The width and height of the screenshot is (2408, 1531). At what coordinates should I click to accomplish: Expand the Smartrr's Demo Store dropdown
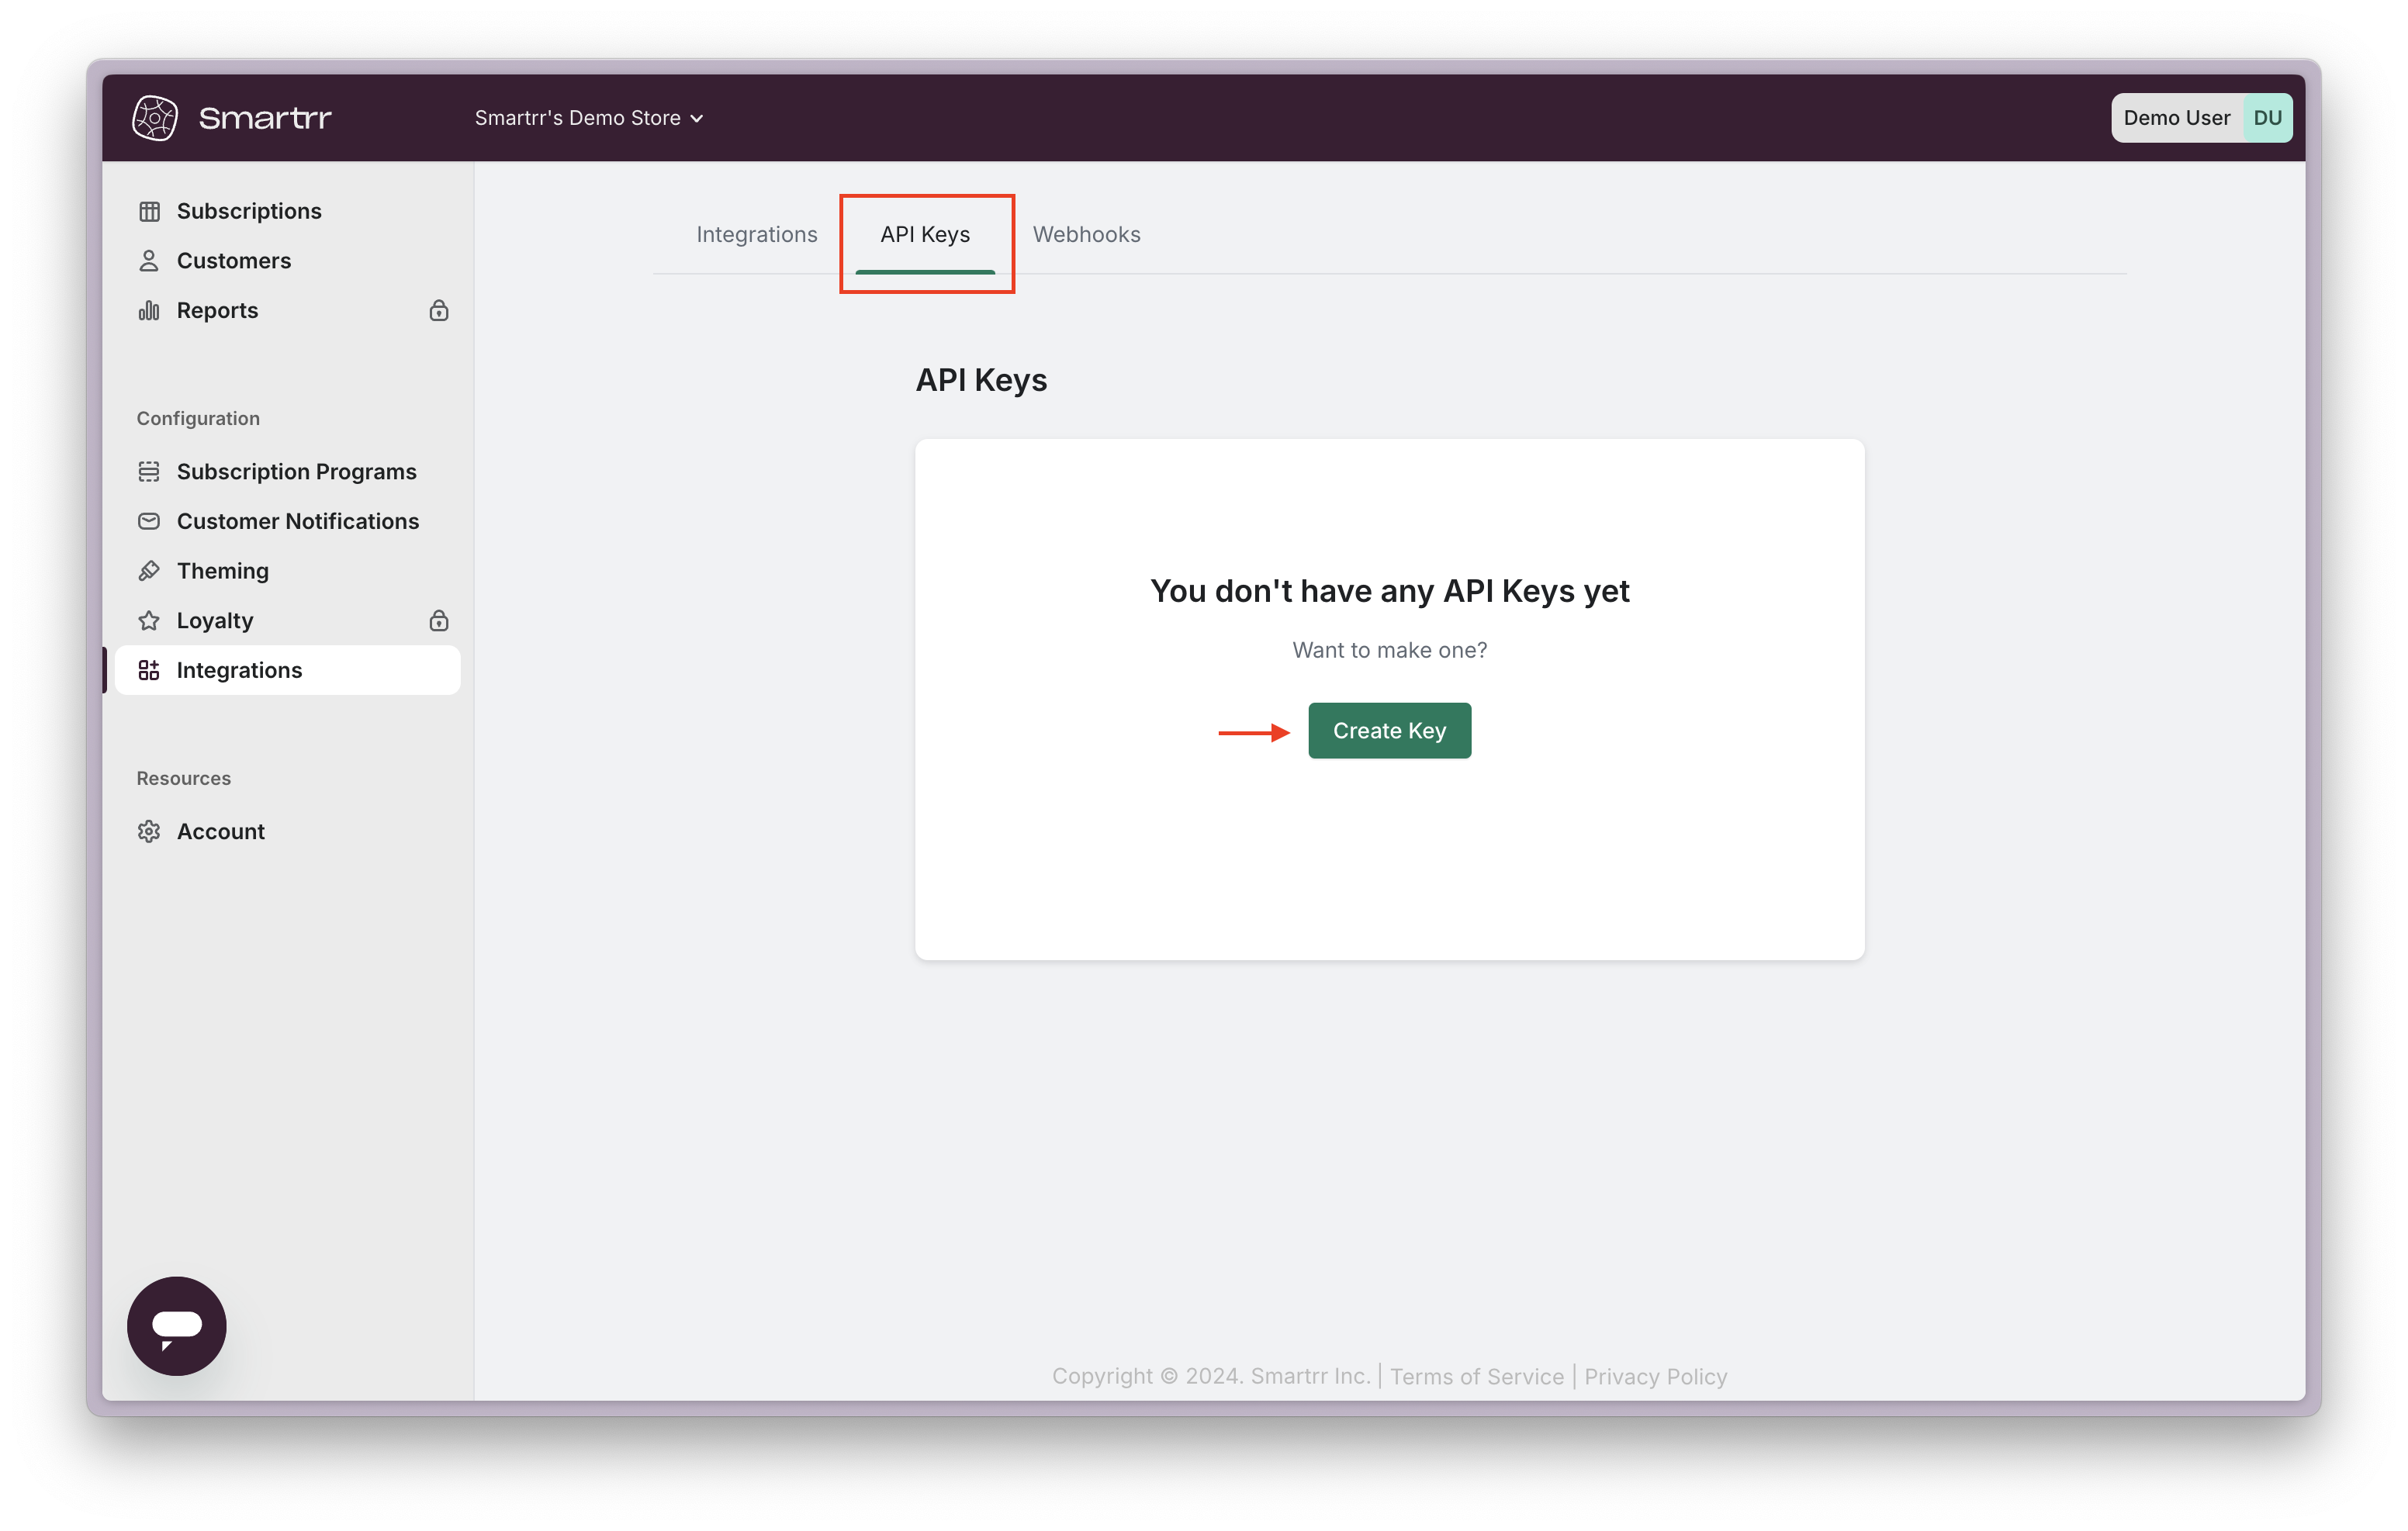[589, 118]
